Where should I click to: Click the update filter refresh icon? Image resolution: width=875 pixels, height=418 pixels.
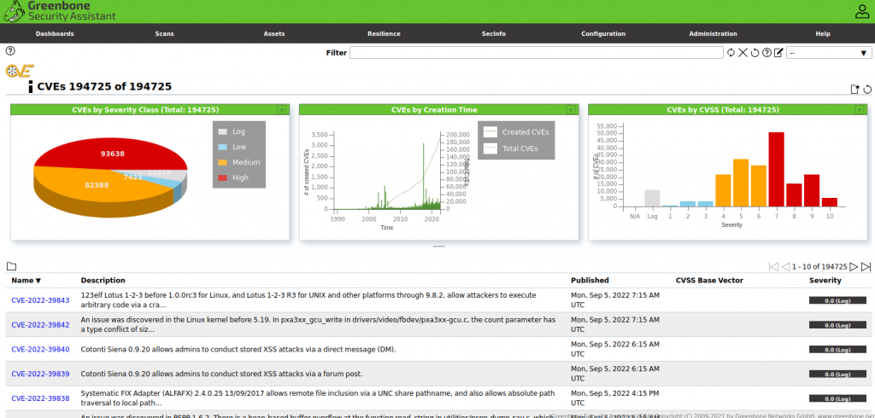click(x=731, y=52)
